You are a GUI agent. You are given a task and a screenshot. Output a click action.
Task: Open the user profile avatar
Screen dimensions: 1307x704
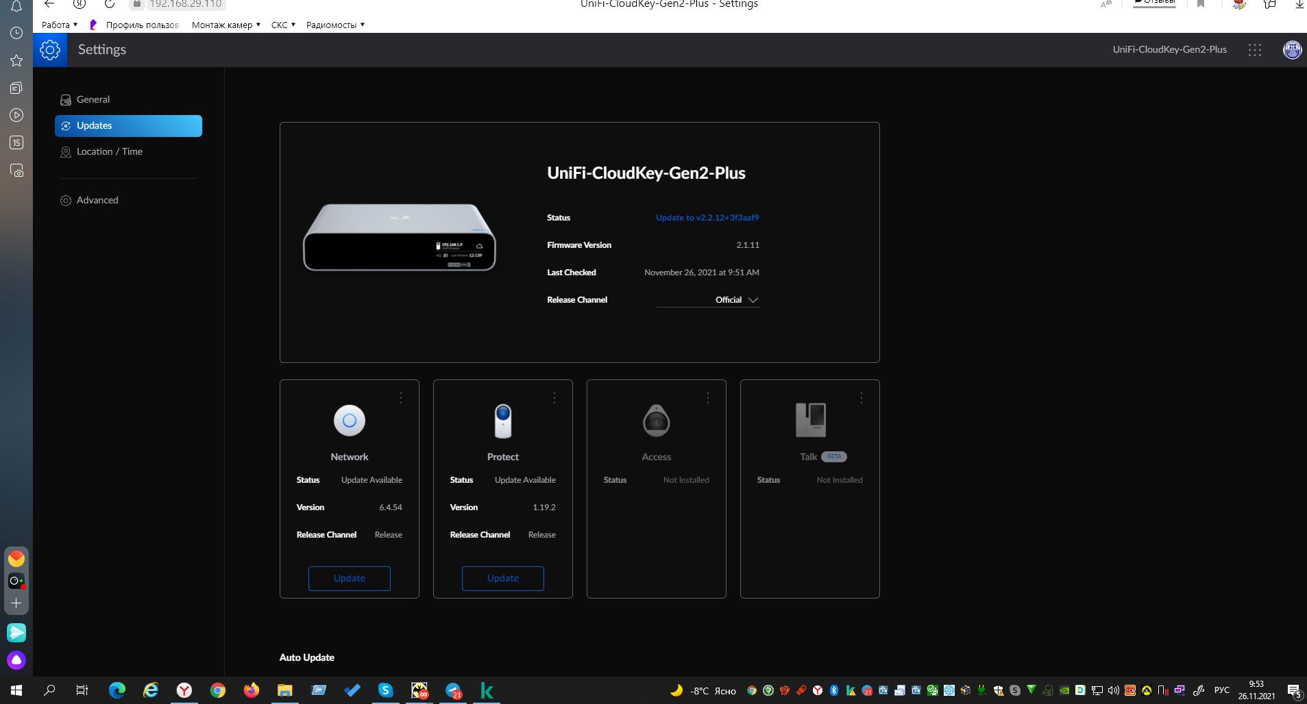pyautogui.click(x=1292, y=50)
